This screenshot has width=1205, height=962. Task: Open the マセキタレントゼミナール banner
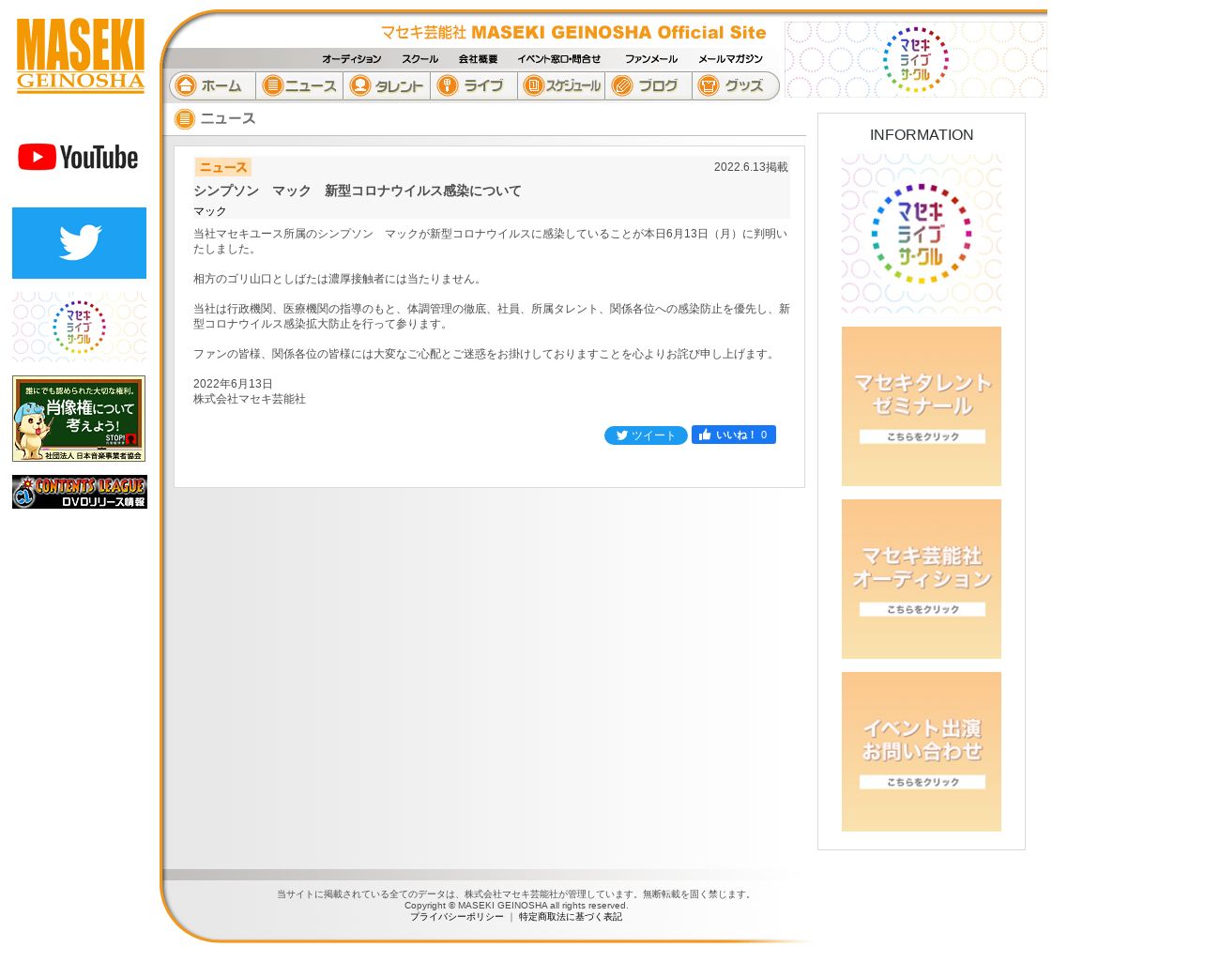coord(922,406)
